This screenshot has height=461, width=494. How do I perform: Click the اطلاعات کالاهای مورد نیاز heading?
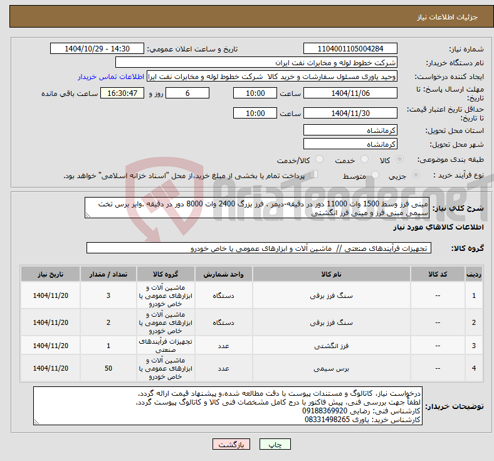tap(438, 227)
